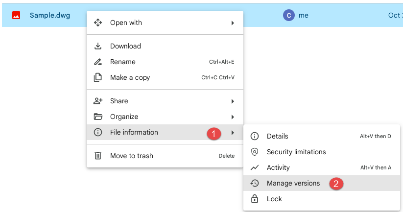Click the Sample.dwg file name

click(50, 15)
